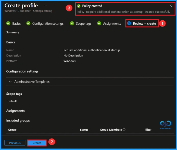The width and height of the screenshot is (177, 150).
Task: Click the Platform field label
Action: click(x=12, y=61)
